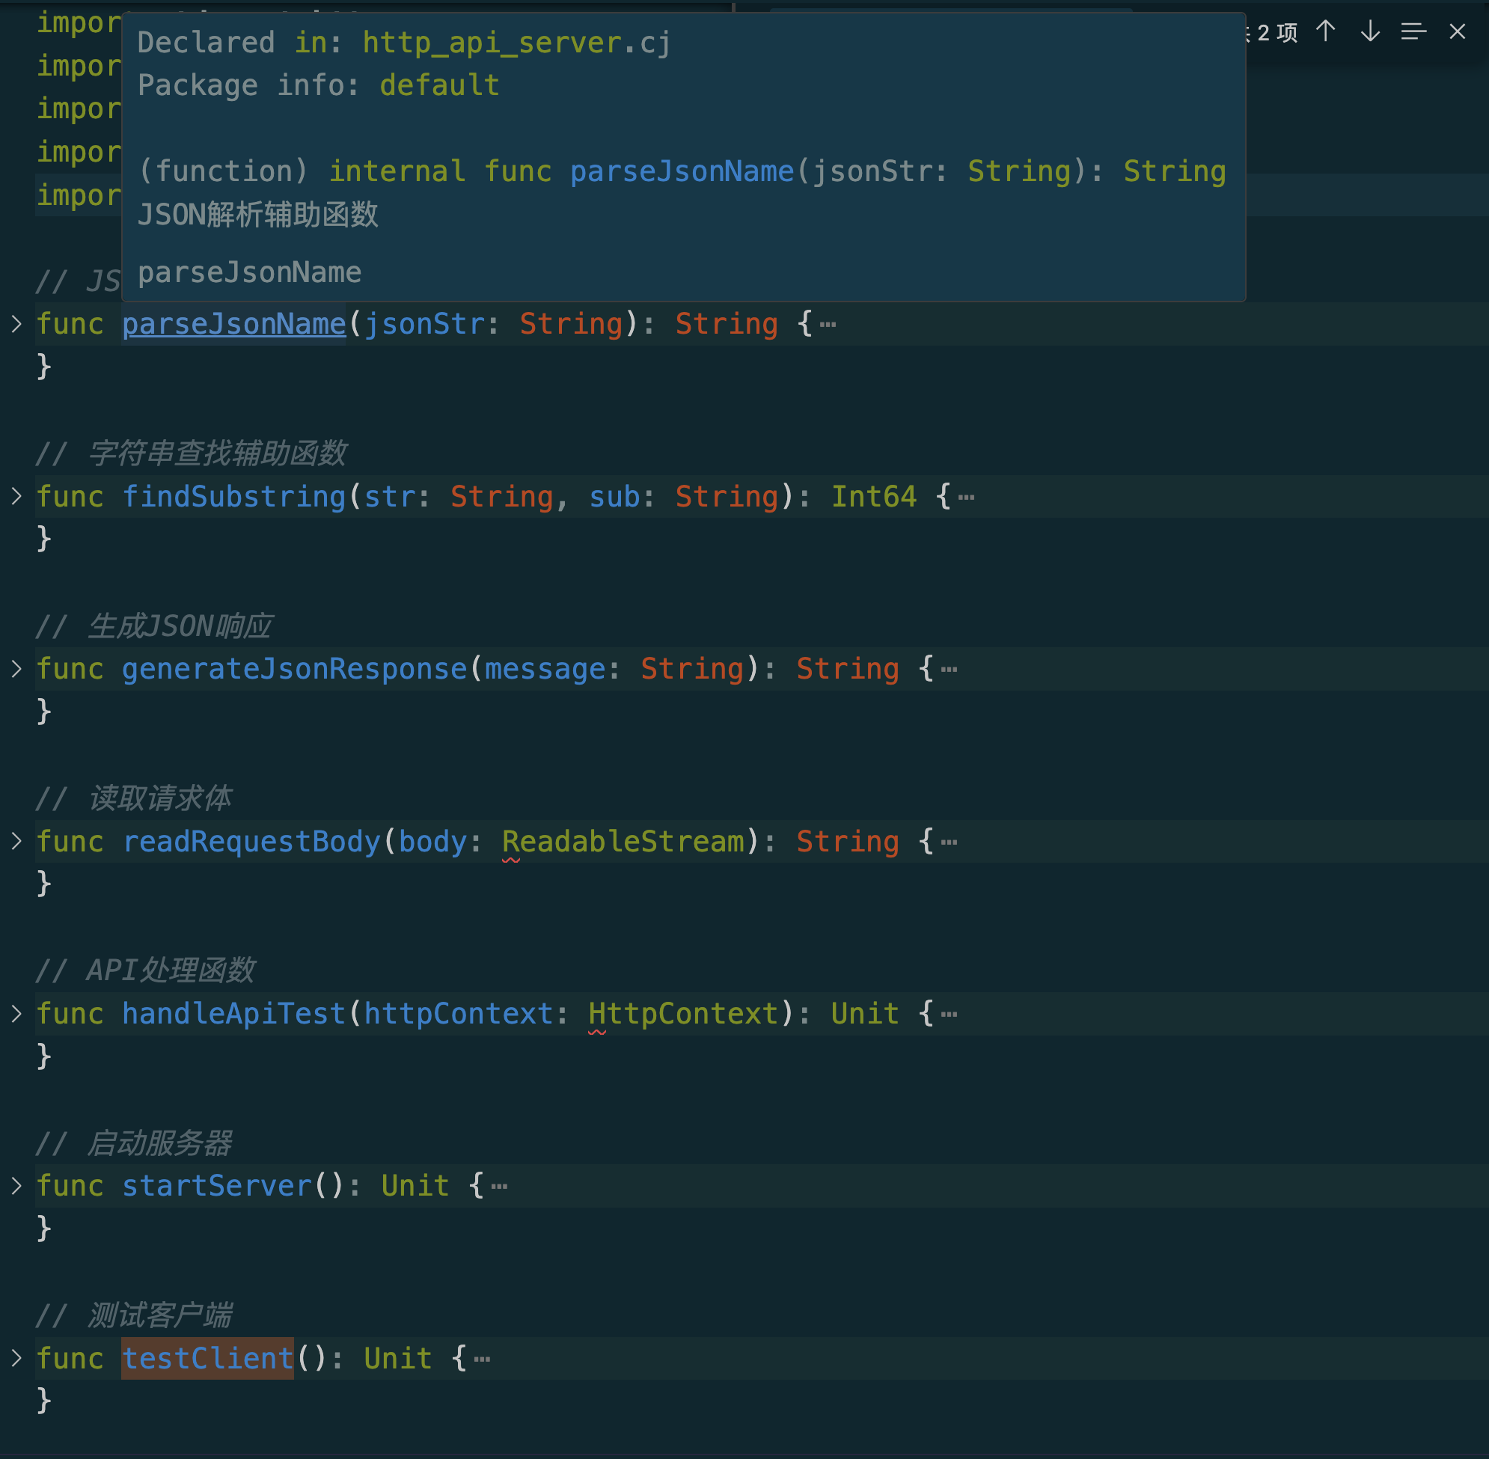Go to next search match arrow

(1369, 31)
